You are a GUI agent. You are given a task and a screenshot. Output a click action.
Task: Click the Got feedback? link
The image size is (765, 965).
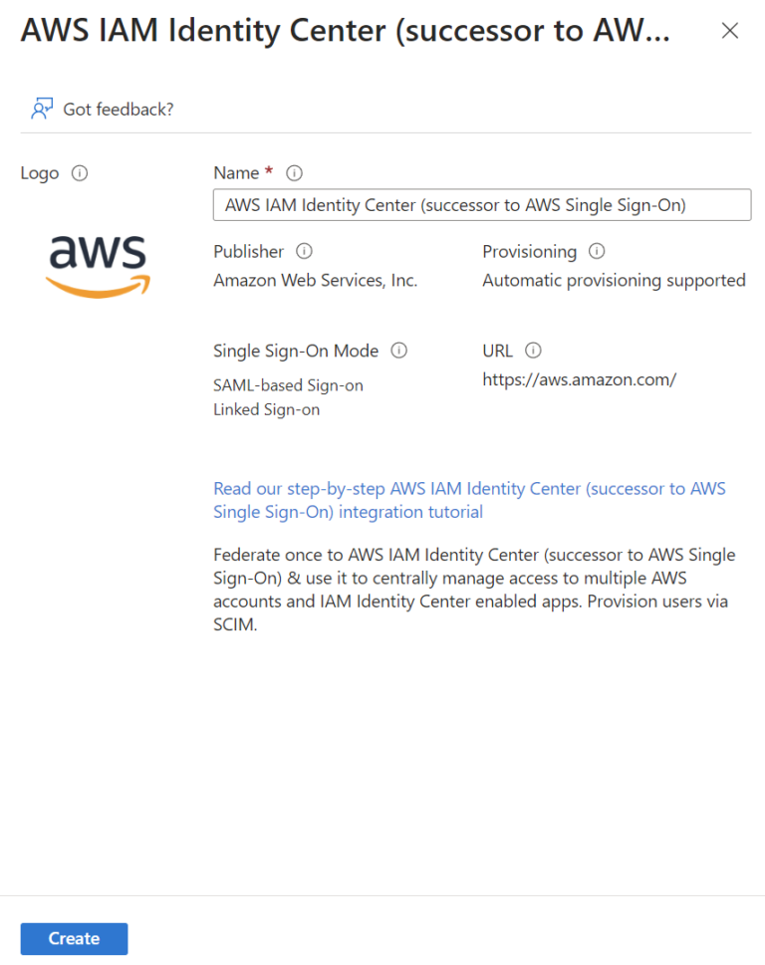[120, 109]
